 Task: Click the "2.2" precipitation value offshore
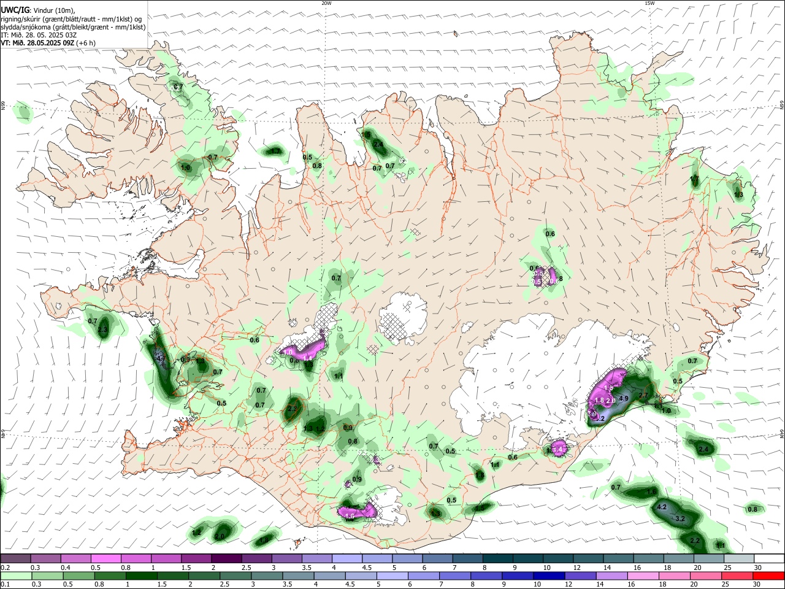(x=695, y=541)
